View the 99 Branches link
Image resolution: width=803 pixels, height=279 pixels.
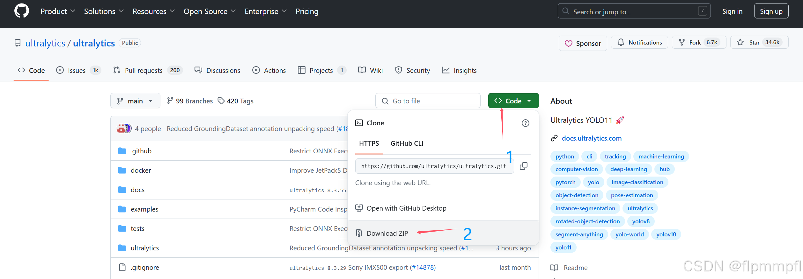tap(190, 101)
